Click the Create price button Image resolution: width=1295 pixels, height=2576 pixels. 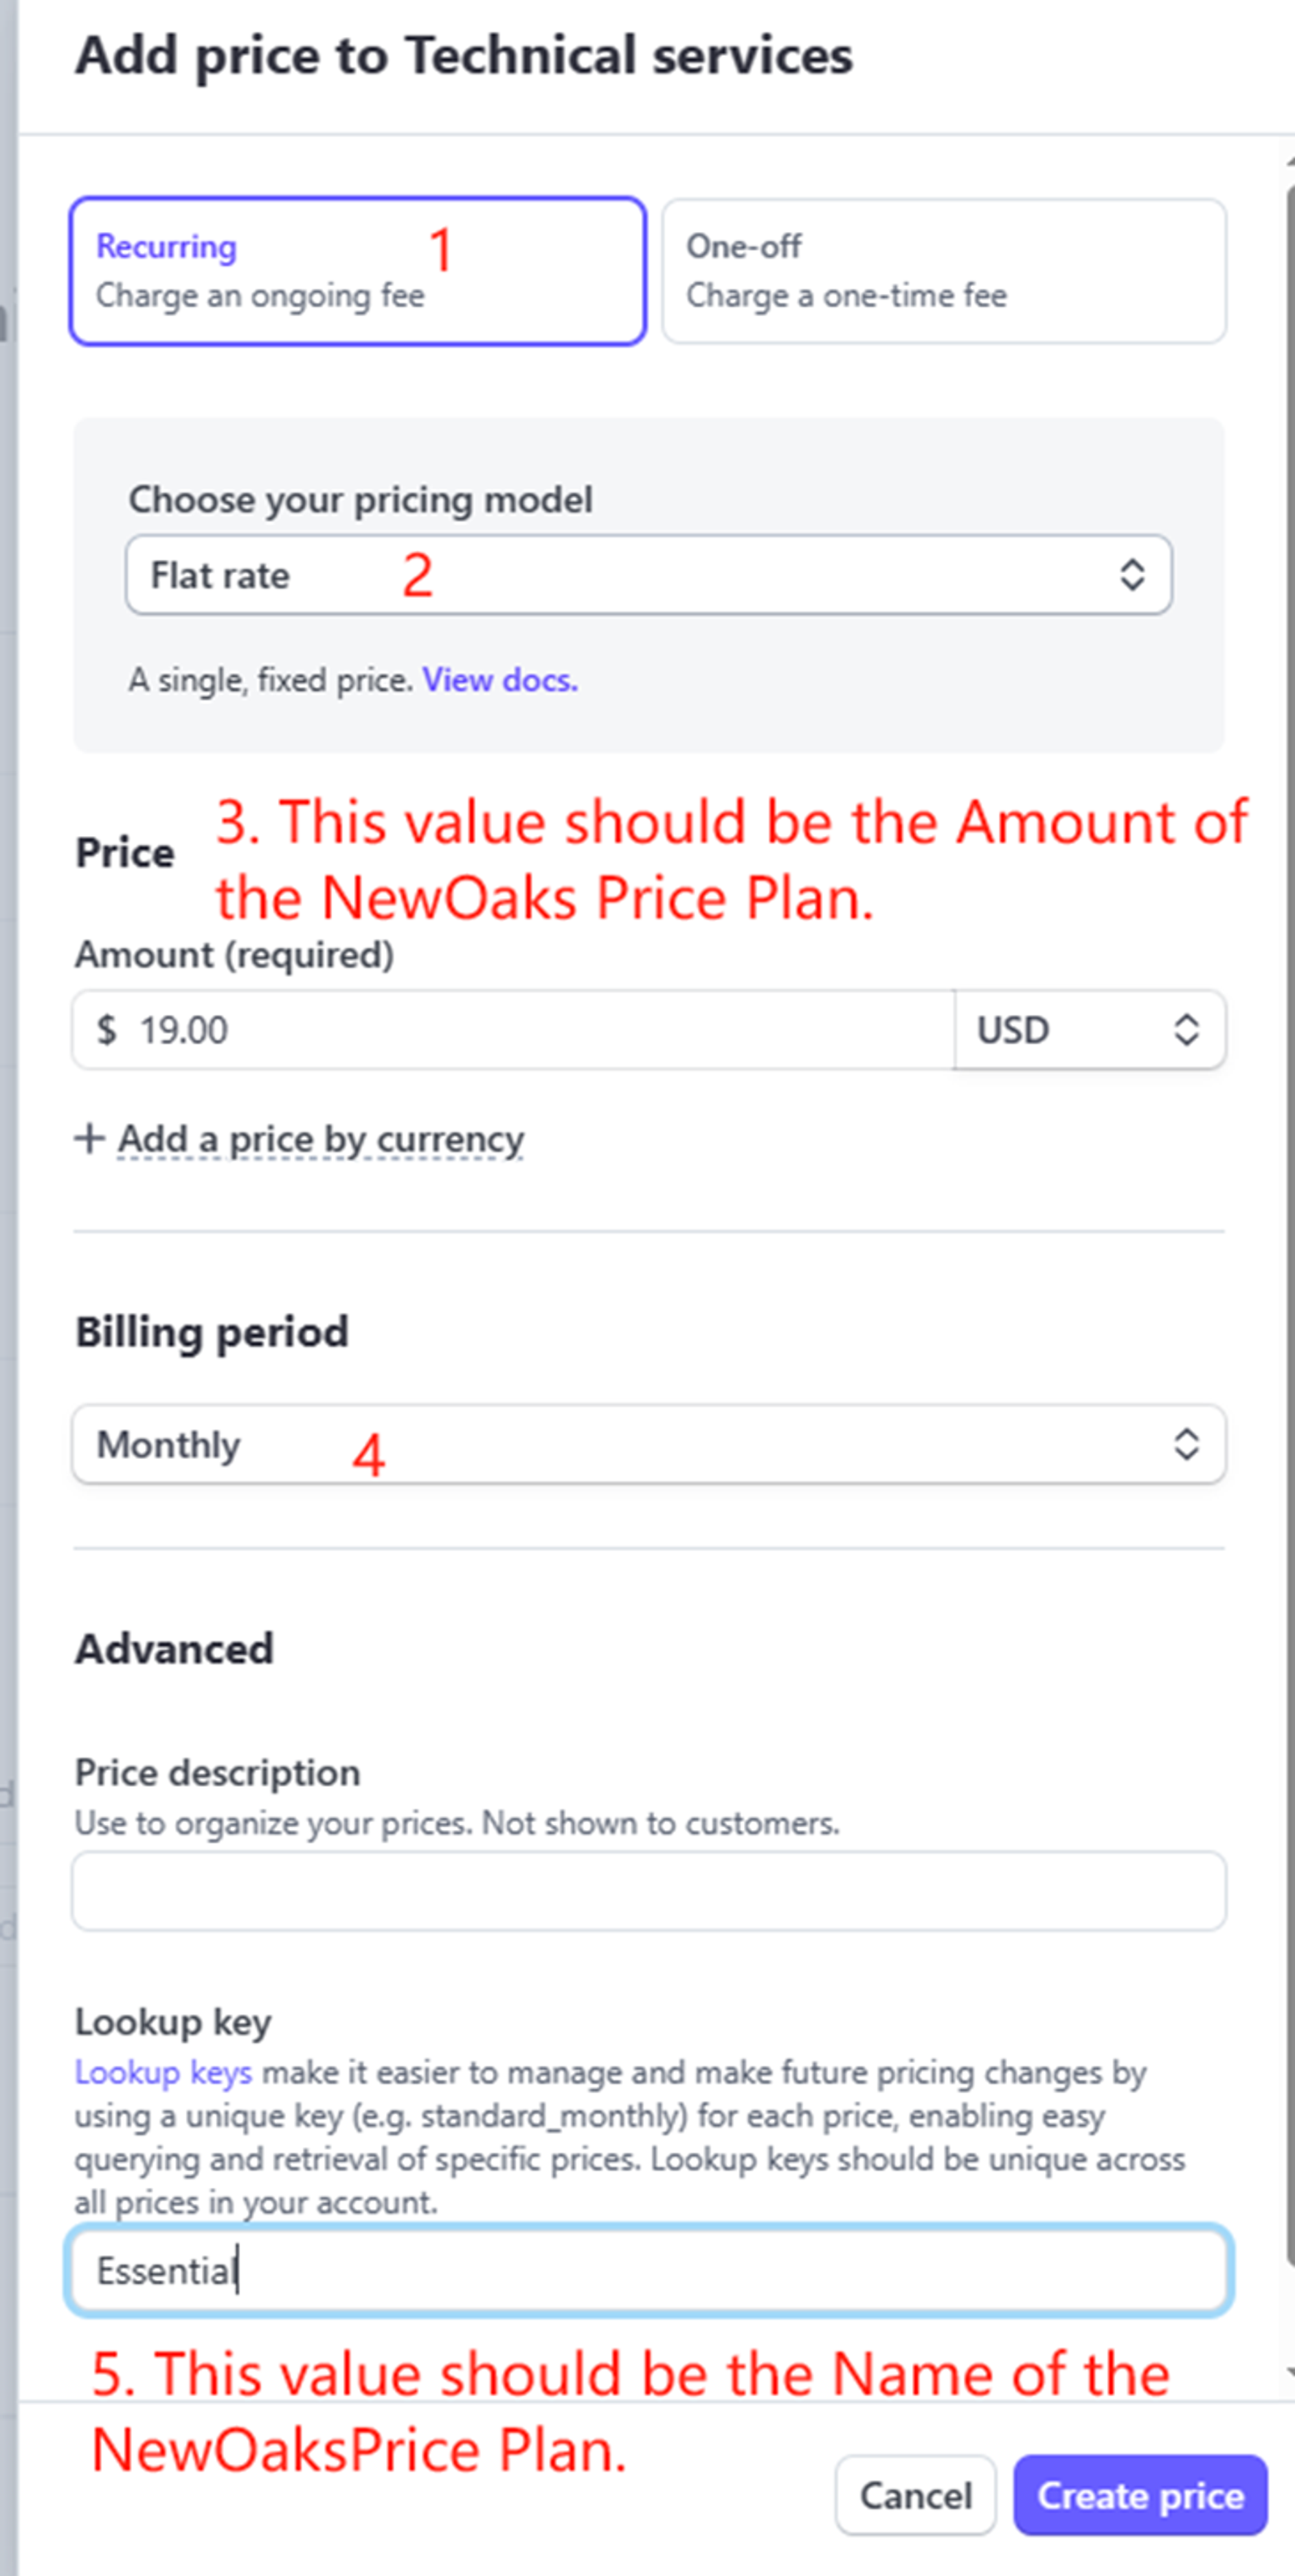click(1140, 2496)
